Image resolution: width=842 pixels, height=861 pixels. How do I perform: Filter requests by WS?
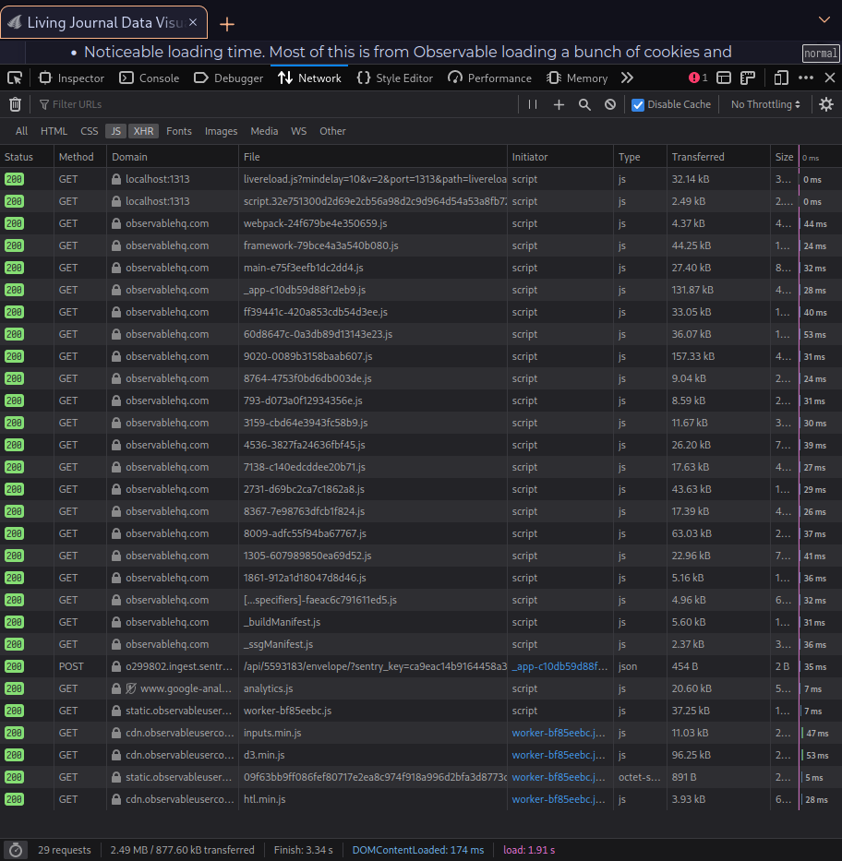click(x=298, y=131)
